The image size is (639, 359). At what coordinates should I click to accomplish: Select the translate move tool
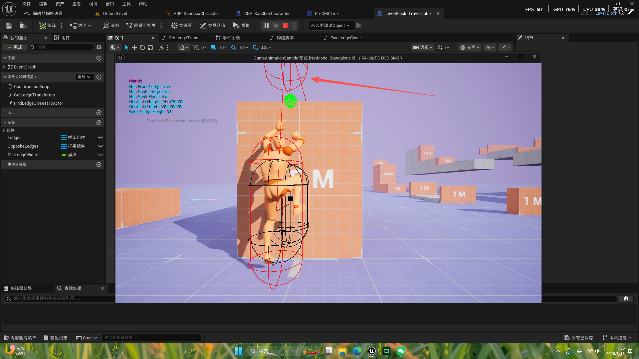(134, 48)
